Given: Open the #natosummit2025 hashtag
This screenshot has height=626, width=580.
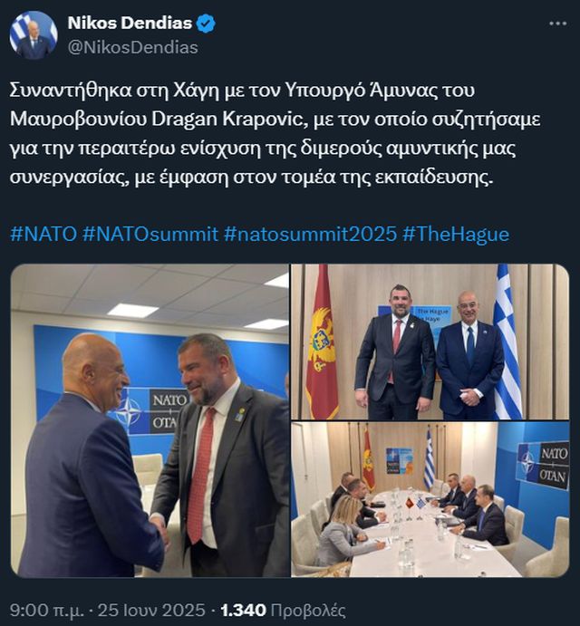Looking at the screenshot, I should click(310, 234).
